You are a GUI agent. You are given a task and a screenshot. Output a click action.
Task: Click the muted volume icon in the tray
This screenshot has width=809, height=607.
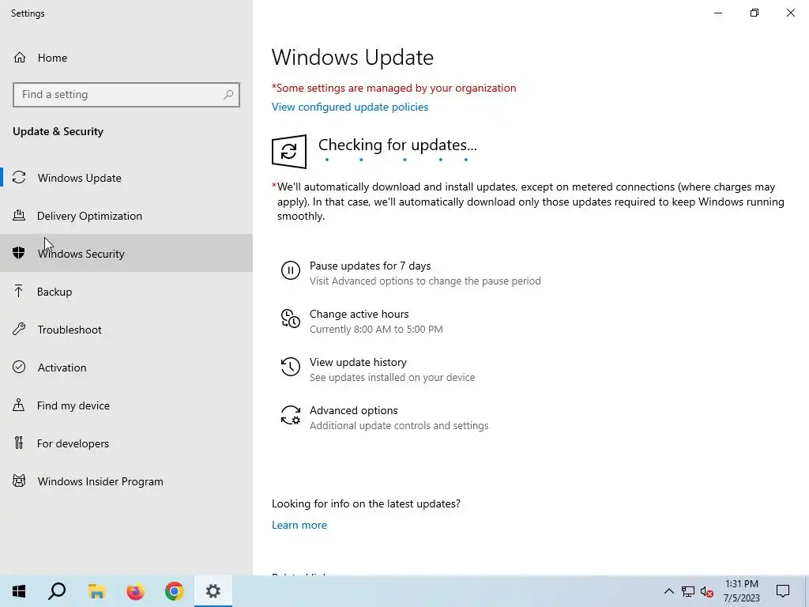coord(707,591)
